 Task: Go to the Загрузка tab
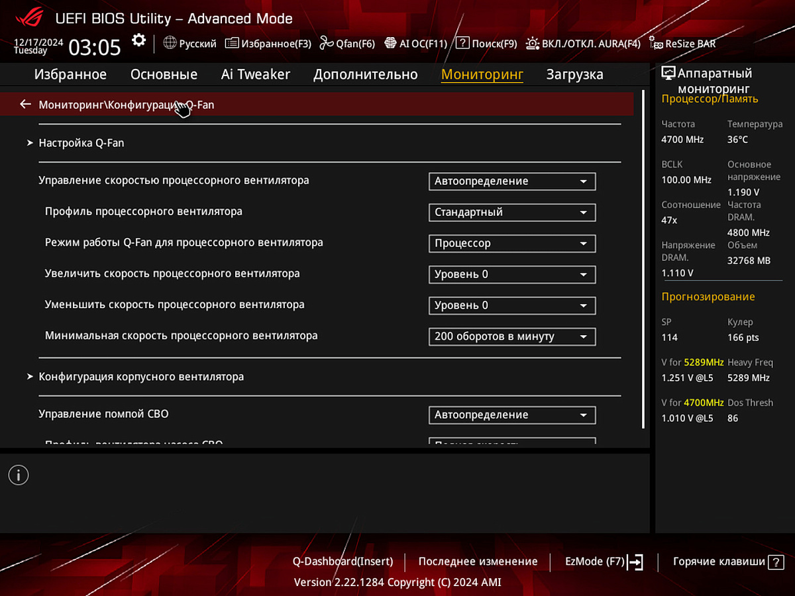point(574,74)
